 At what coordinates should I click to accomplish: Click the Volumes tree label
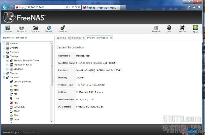[x=18, y=69]
